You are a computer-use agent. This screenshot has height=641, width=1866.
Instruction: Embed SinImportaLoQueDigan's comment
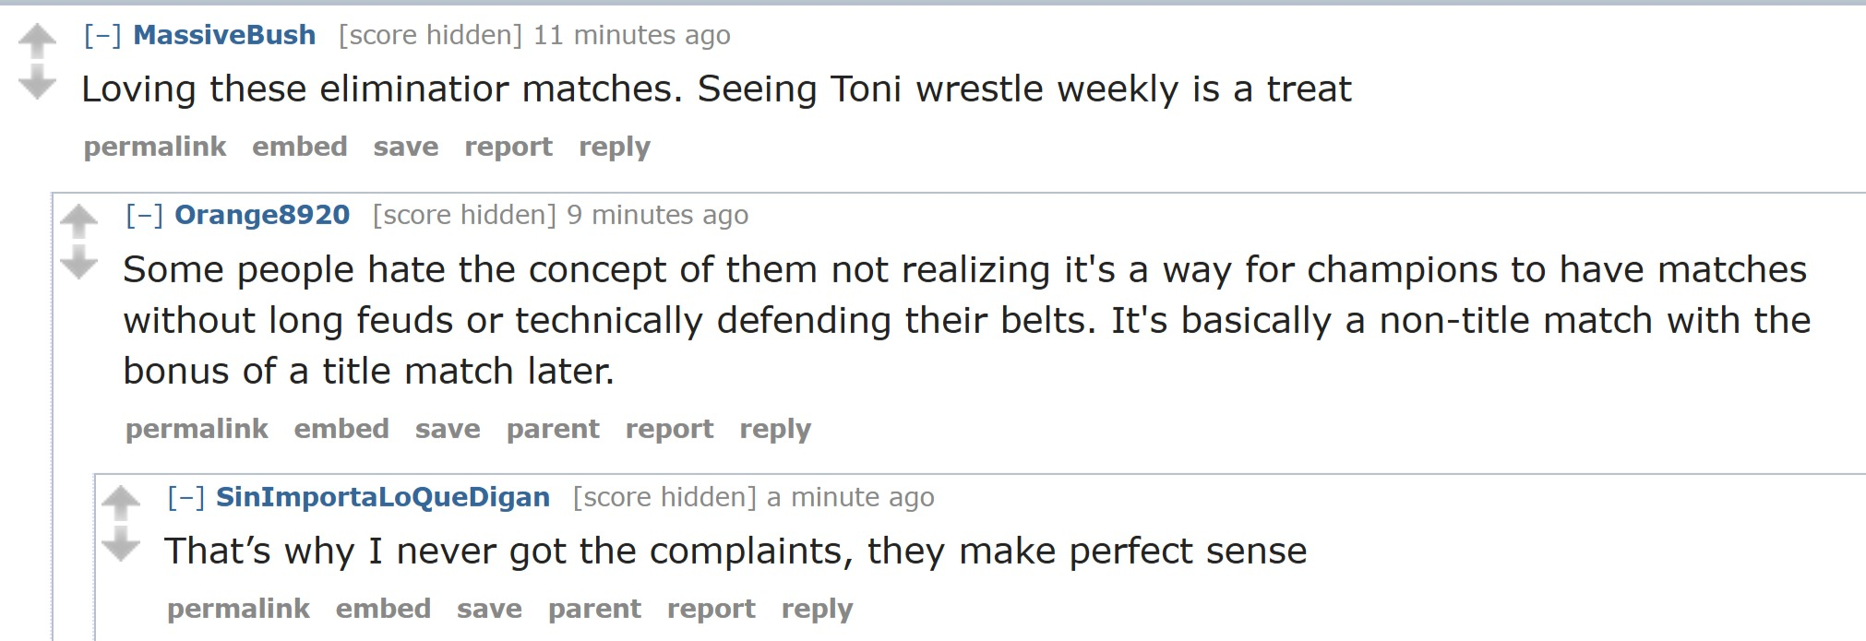[x=383, y=609]
